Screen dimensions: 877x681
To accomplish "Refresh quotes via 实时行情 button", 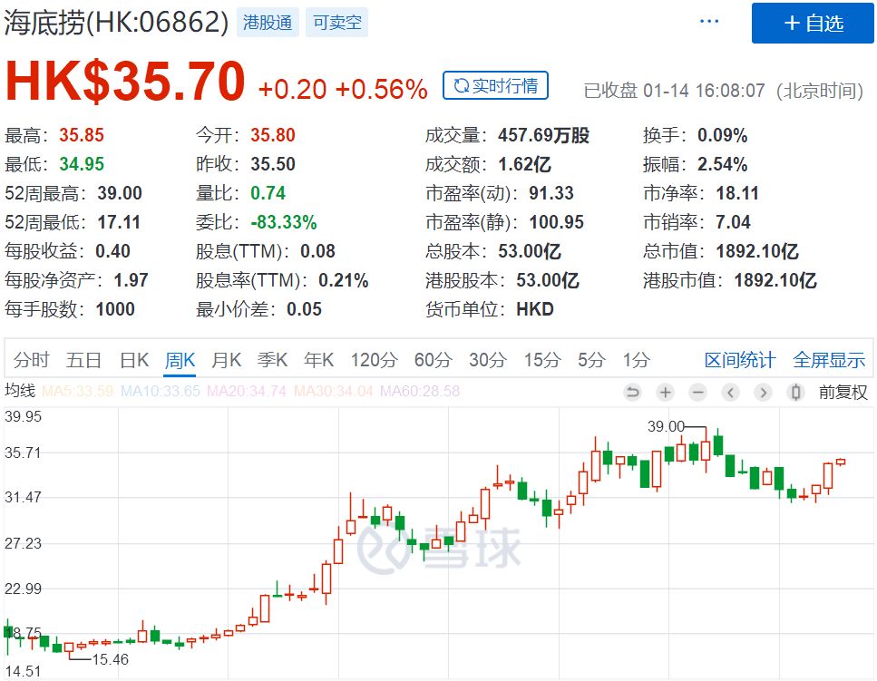I will tap(495, 85).
